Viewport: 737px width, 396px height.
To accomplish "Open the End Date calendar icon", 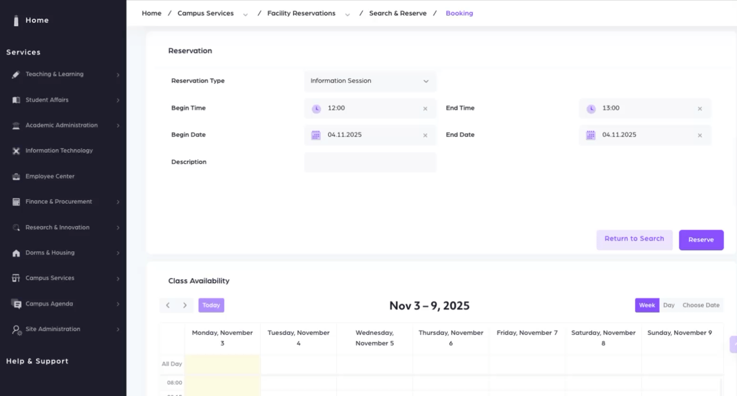I will 590,135.
